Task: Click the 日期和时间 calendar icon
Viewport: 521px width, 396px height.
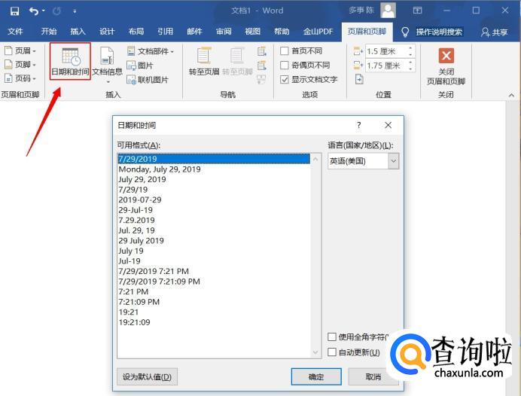Action: point(71,56)
